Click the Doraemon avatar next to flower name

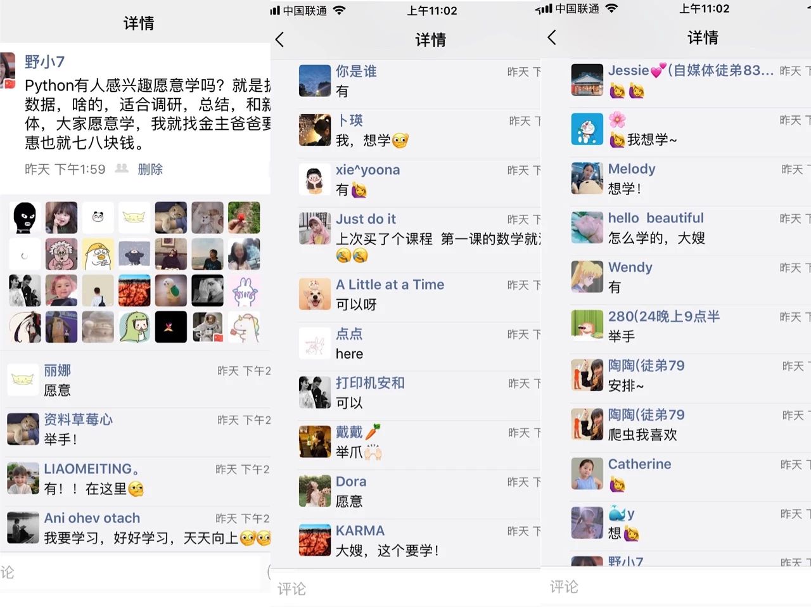click(587, 129)
